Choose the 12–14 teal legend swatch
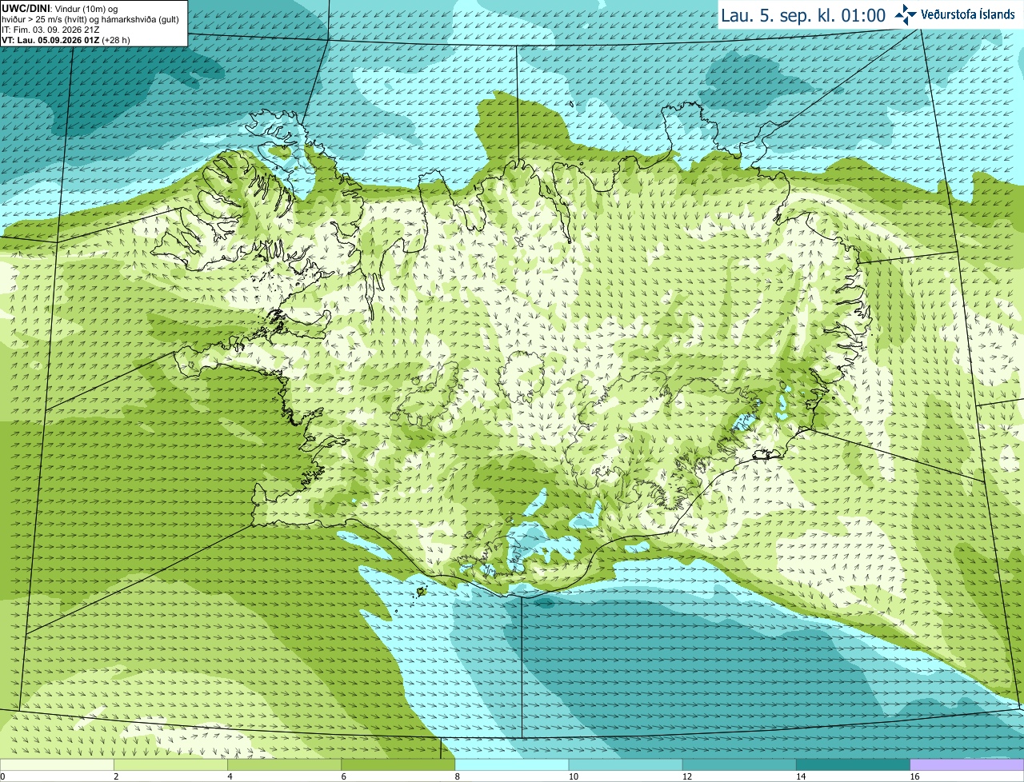This screenshot has height=782, width=1024. coord(739,764)
